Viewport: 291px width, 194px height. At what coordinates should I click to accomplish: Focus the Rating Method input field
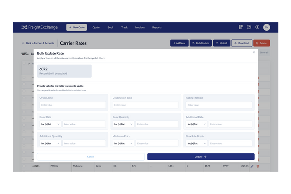[219, 105]
